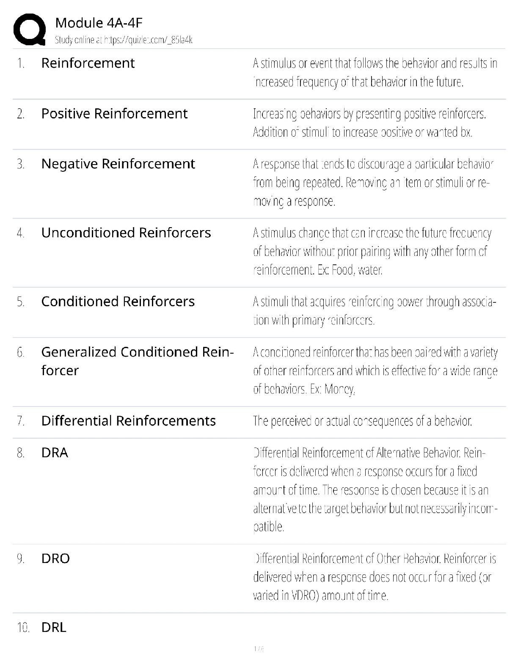Select the term Reinforcement
This screenshot has width=518, height=670.
[x=88, y=63]
